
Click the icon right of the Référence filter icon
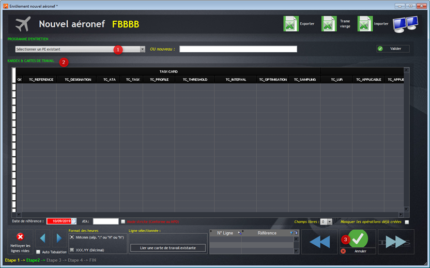296,233
